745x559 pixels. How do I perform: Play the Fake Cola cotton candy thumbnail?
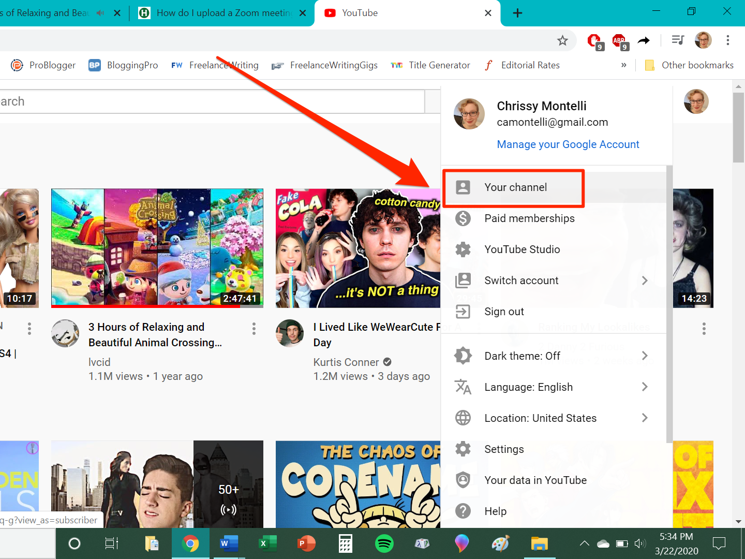(358, 248)
